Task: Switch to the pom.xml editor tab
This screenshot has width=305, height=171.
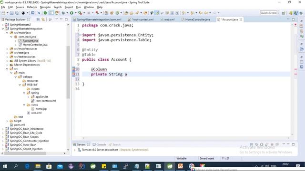Action: [x=97, y=19]
